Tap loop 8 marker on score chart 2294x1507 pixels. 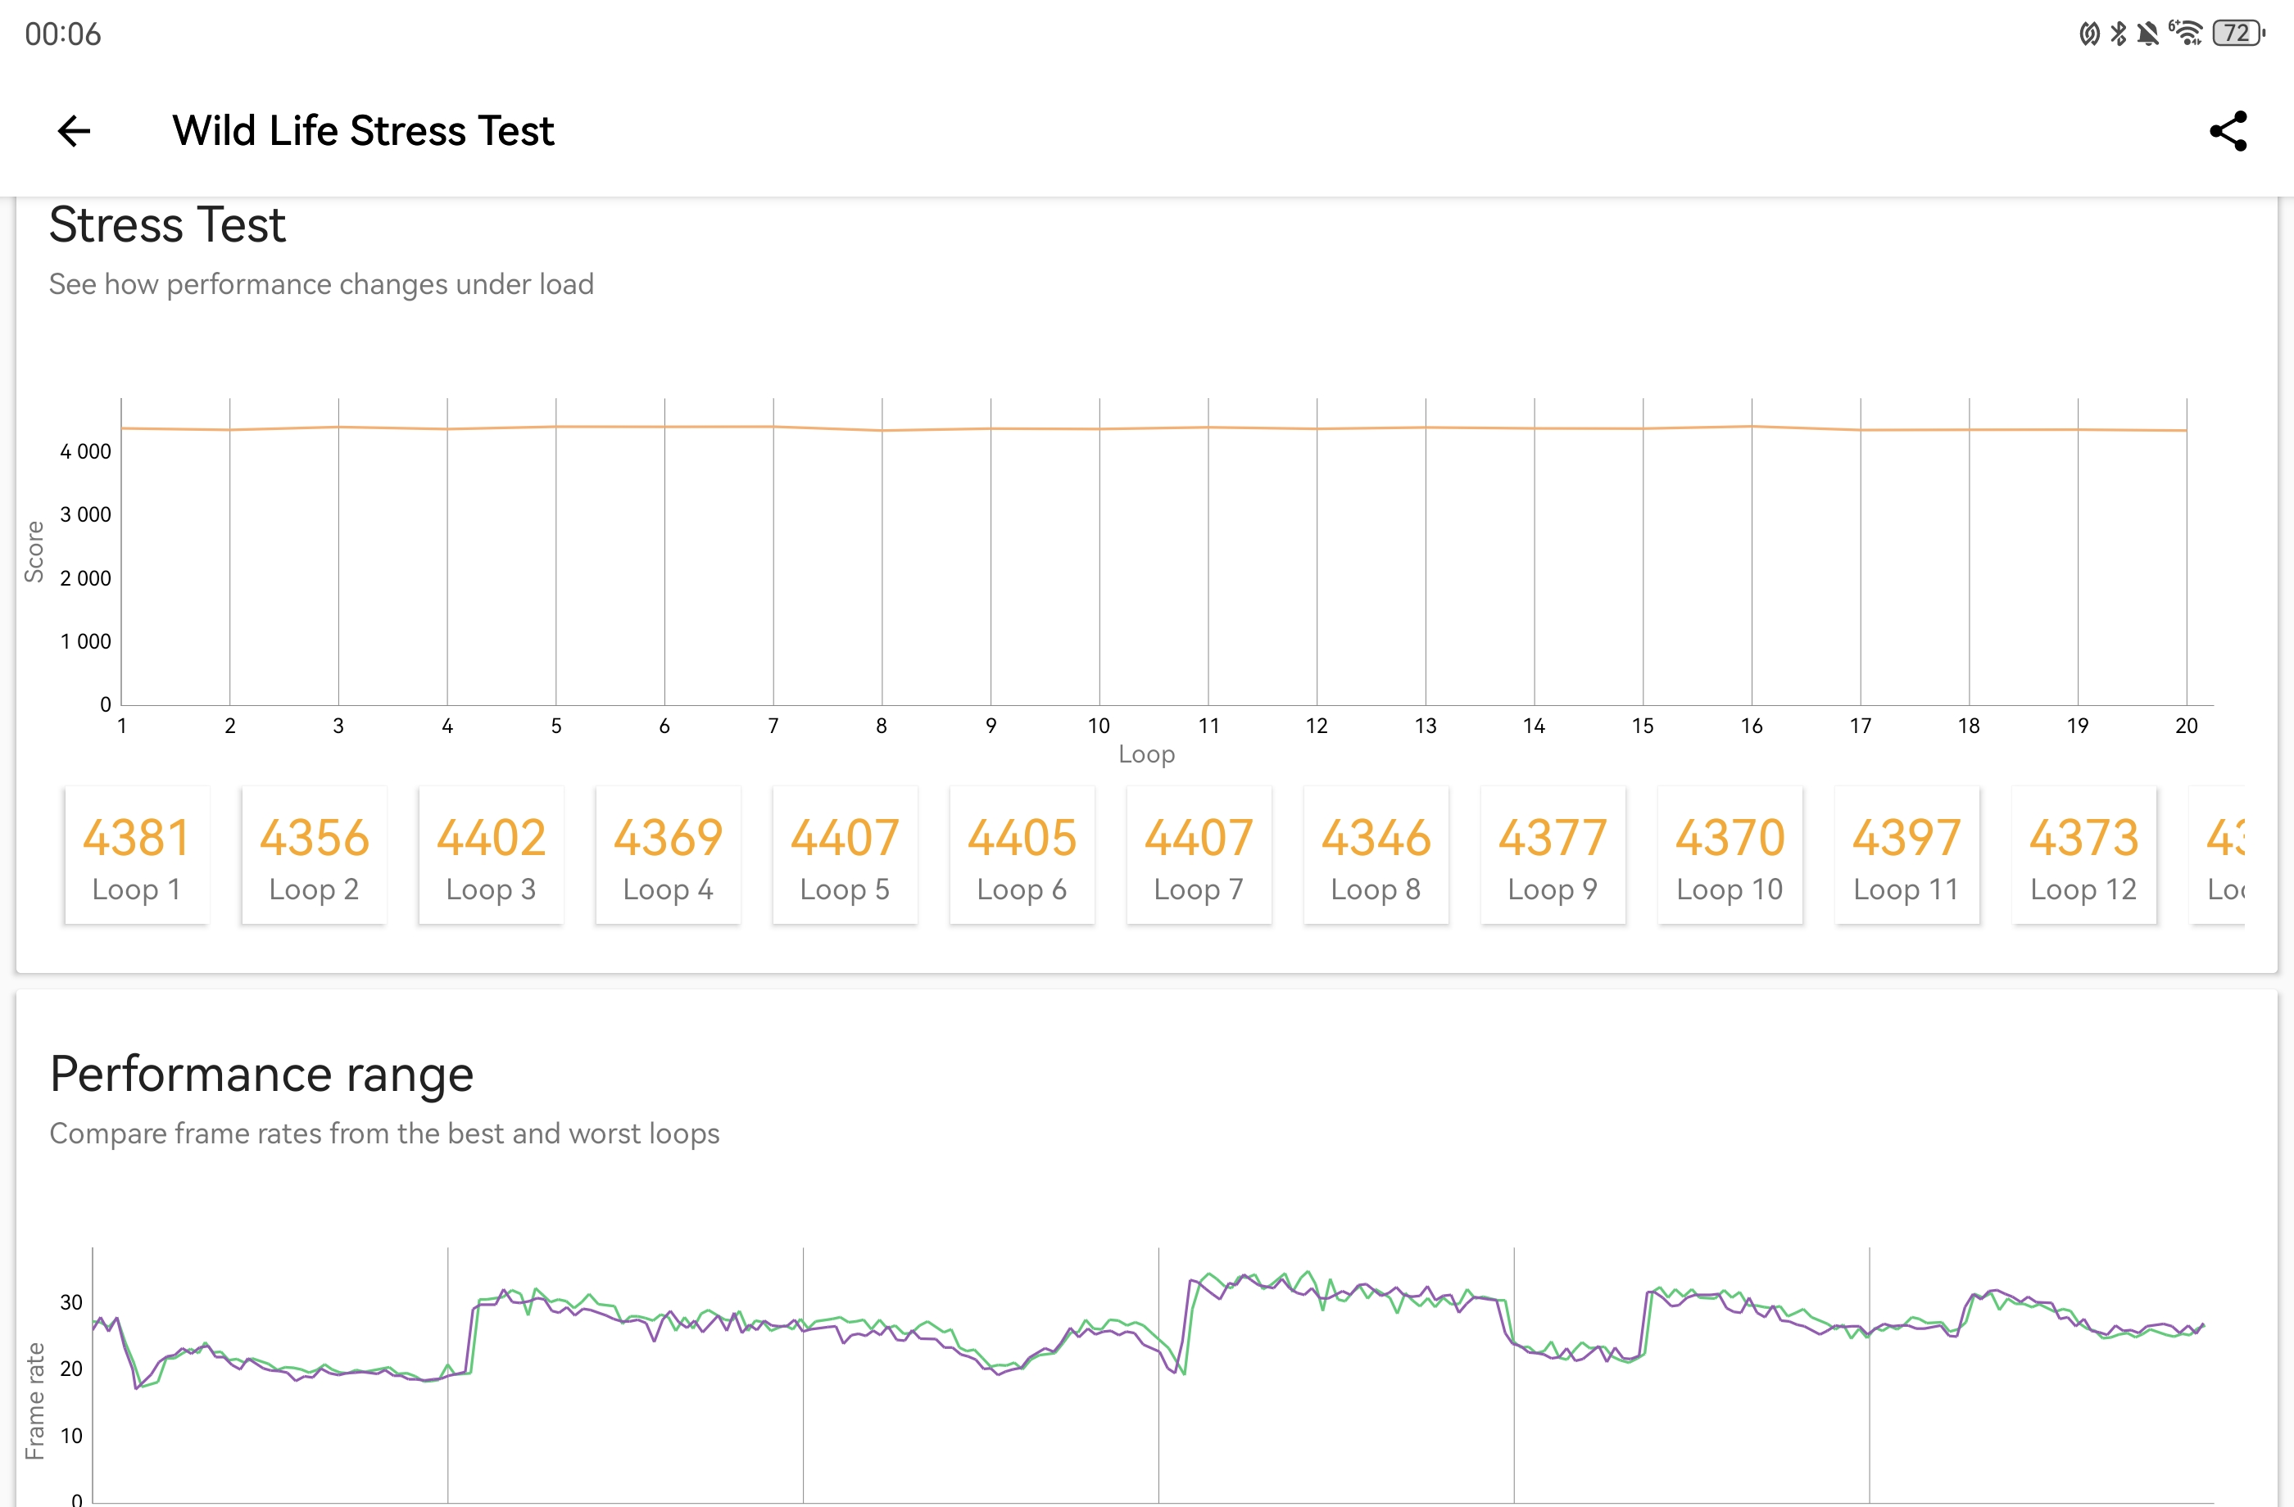click(882, 431)
